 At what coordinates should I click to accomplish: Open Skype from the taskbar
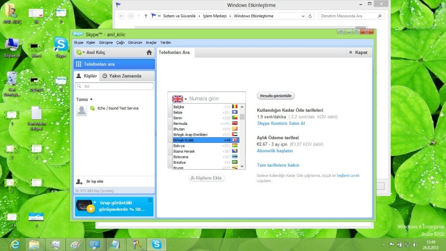coord(156,244)
